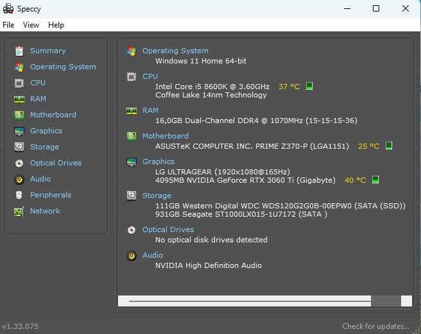Click the LG ULTRAGEAR monitor text
Viewport: 421px width, 334px height.
click(222, 172)
